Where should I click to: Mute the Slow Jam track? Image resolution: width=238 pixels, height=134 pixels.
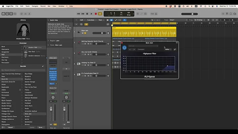pyautogui.click(x=83, y=33)
